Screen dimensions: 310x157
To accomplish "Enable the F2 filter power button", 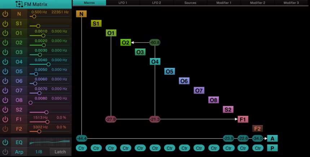I will pos(5,129).
